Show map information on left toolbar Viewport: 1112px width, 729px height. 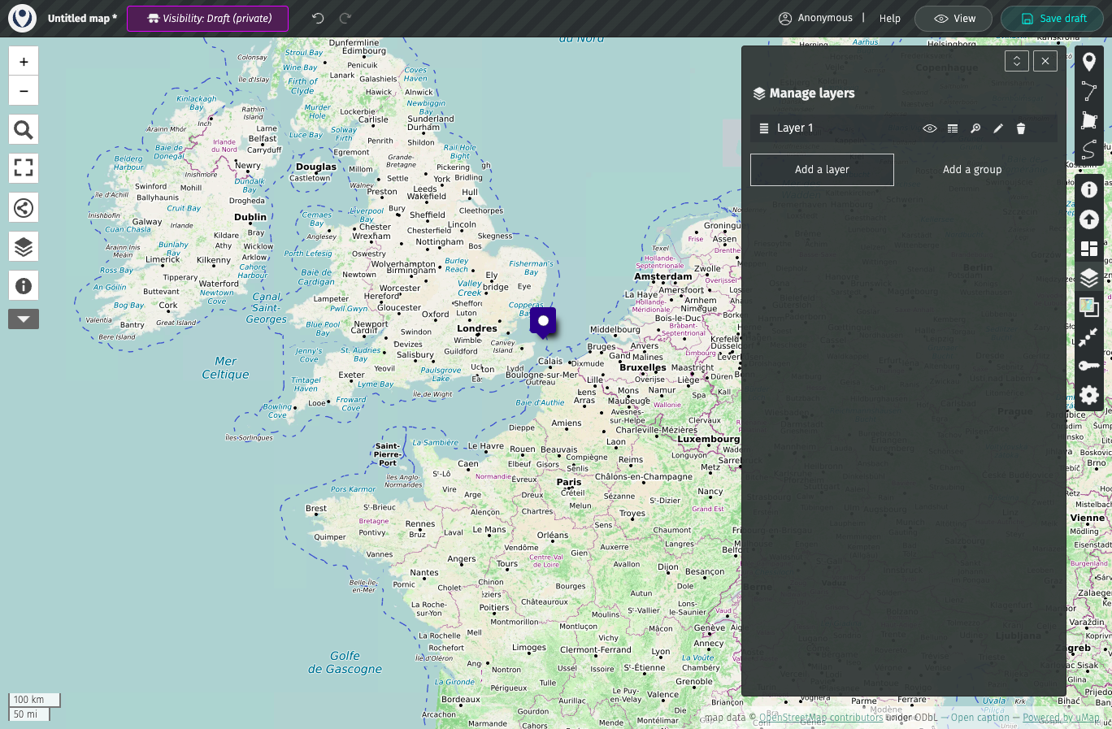point(24,285)
